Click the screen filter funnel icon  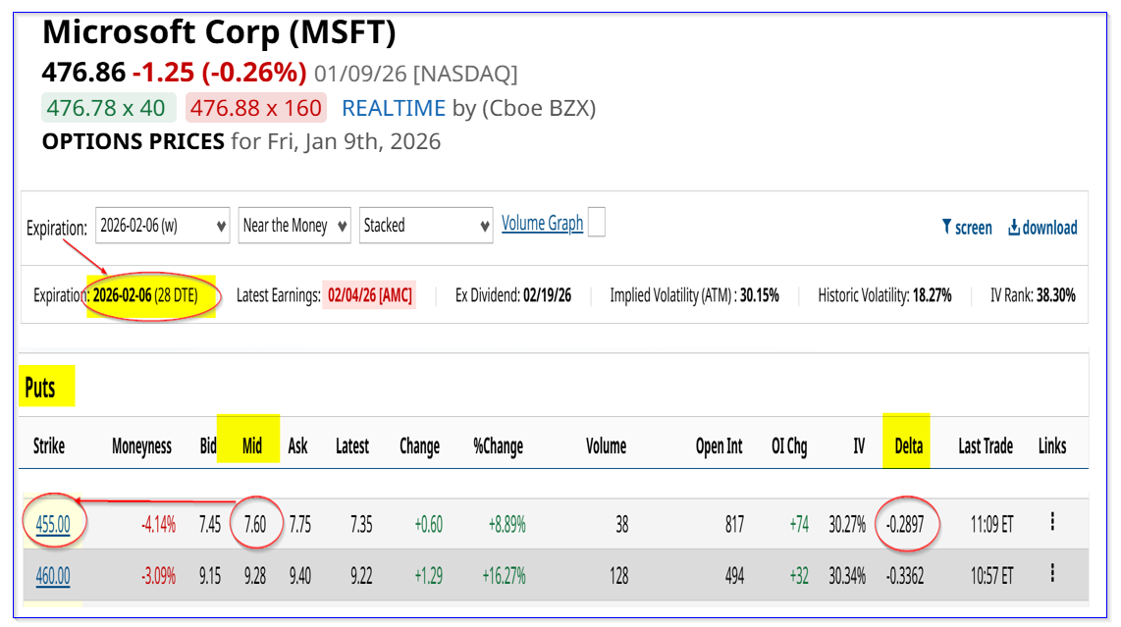tap(947, 228)
